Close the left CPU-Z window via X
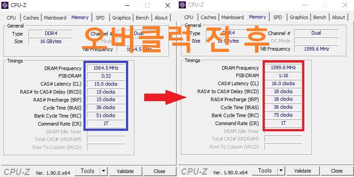The height and width of the screenshot is (177, 354). tap(168, 5)
